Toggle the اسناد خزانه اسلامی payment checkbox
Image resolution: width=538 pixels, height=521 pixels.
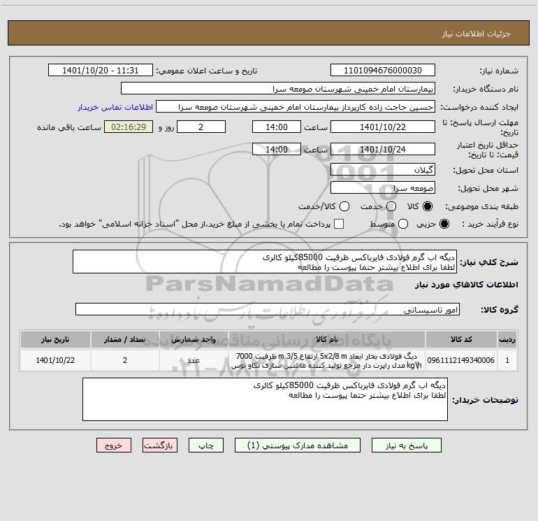339,224
